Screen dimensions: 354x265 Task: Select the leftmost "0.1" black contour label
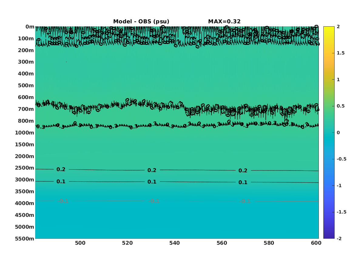tap(61, 182)
